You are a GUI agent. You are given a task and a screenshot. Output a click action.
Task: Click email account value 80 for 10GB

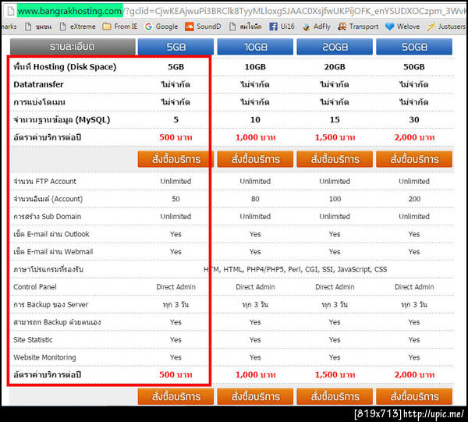255,199
